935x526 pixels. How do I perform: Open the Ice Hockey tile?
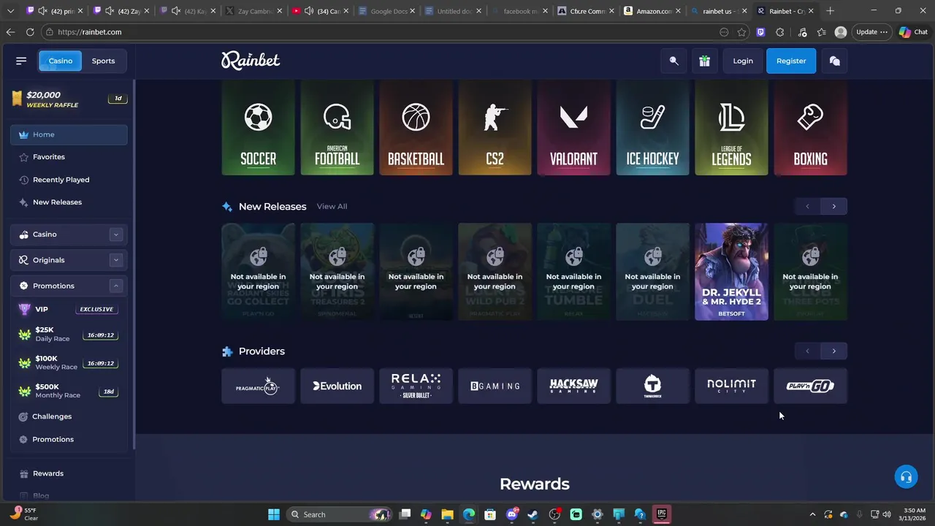(x=652, y=128)
